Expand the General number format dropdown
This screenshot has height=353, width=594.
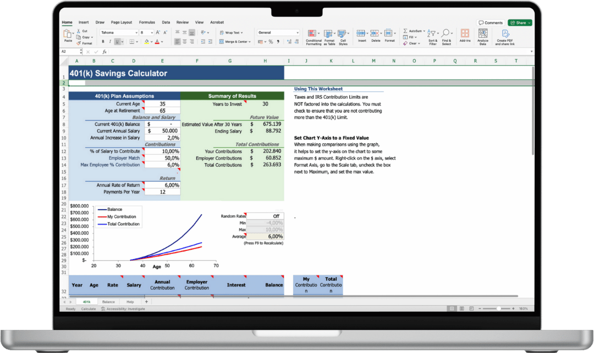(278, 32)
